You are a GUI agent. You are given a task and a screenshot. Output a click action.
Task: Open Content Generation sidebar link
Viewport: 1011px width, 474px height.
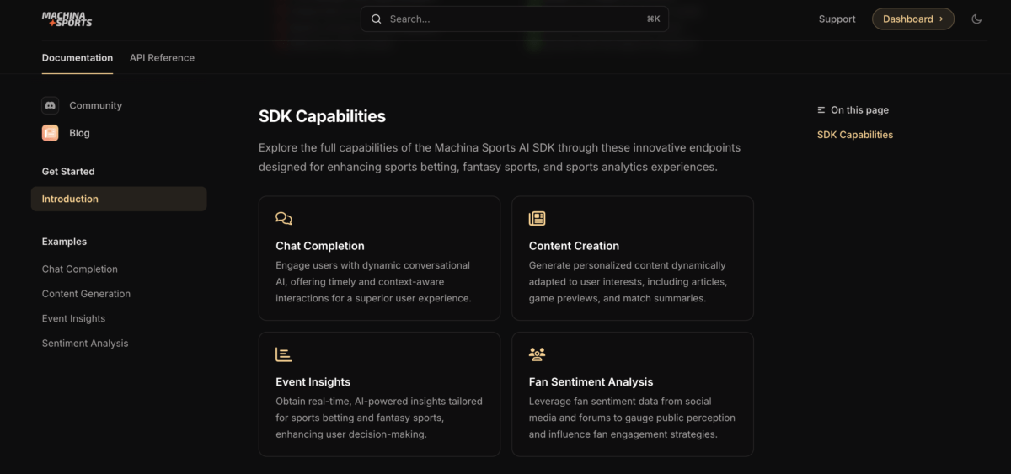click(x=86, y=294)
